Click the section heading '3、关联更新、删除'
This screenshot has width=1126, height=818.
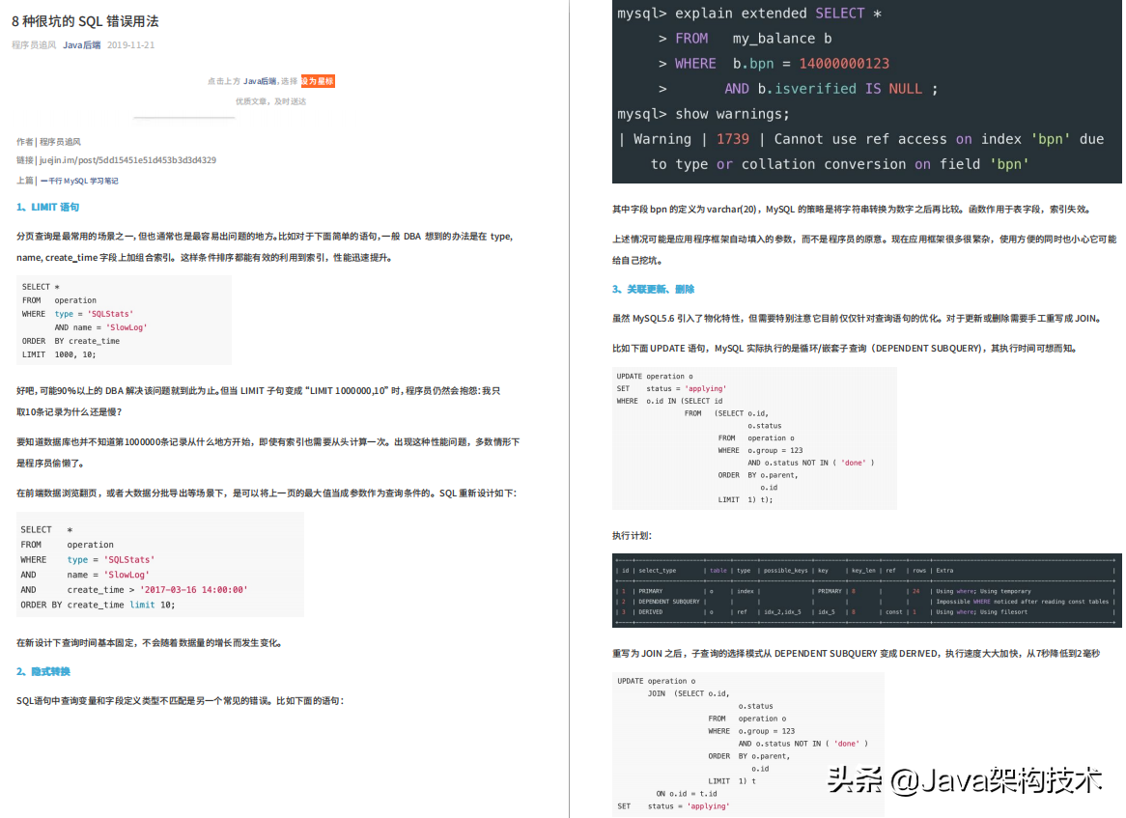pyautogui.click(x=654, y=289)
